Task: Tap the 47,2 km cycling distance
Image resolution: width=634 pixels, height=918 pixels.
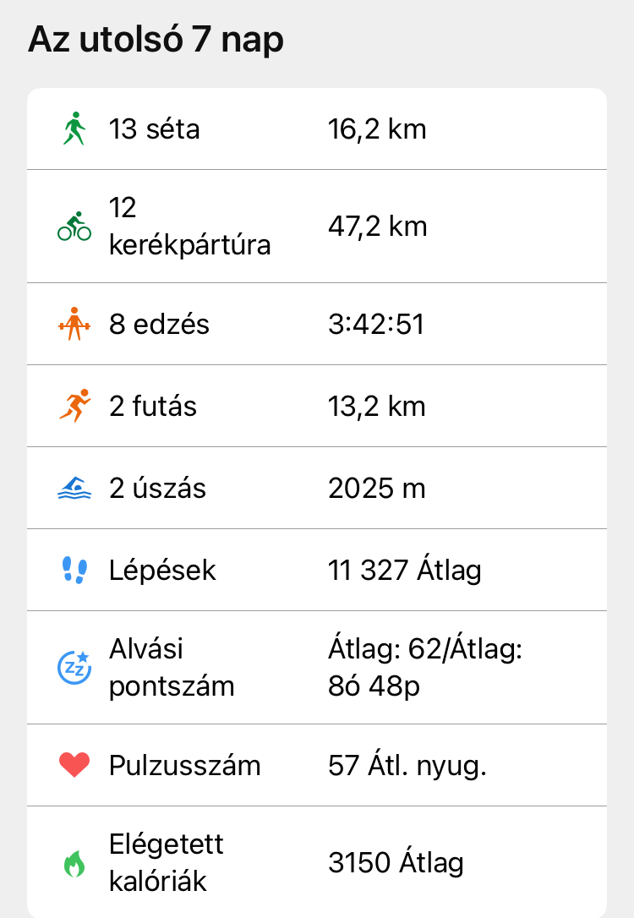Action: tap(377, 227)
